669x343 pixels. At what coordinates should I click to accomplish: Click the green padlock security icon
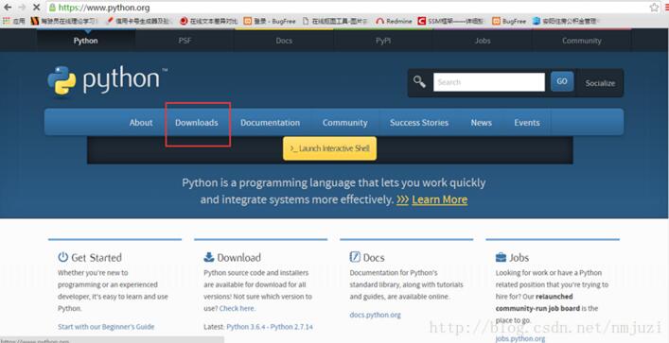[x=52, y=8]
